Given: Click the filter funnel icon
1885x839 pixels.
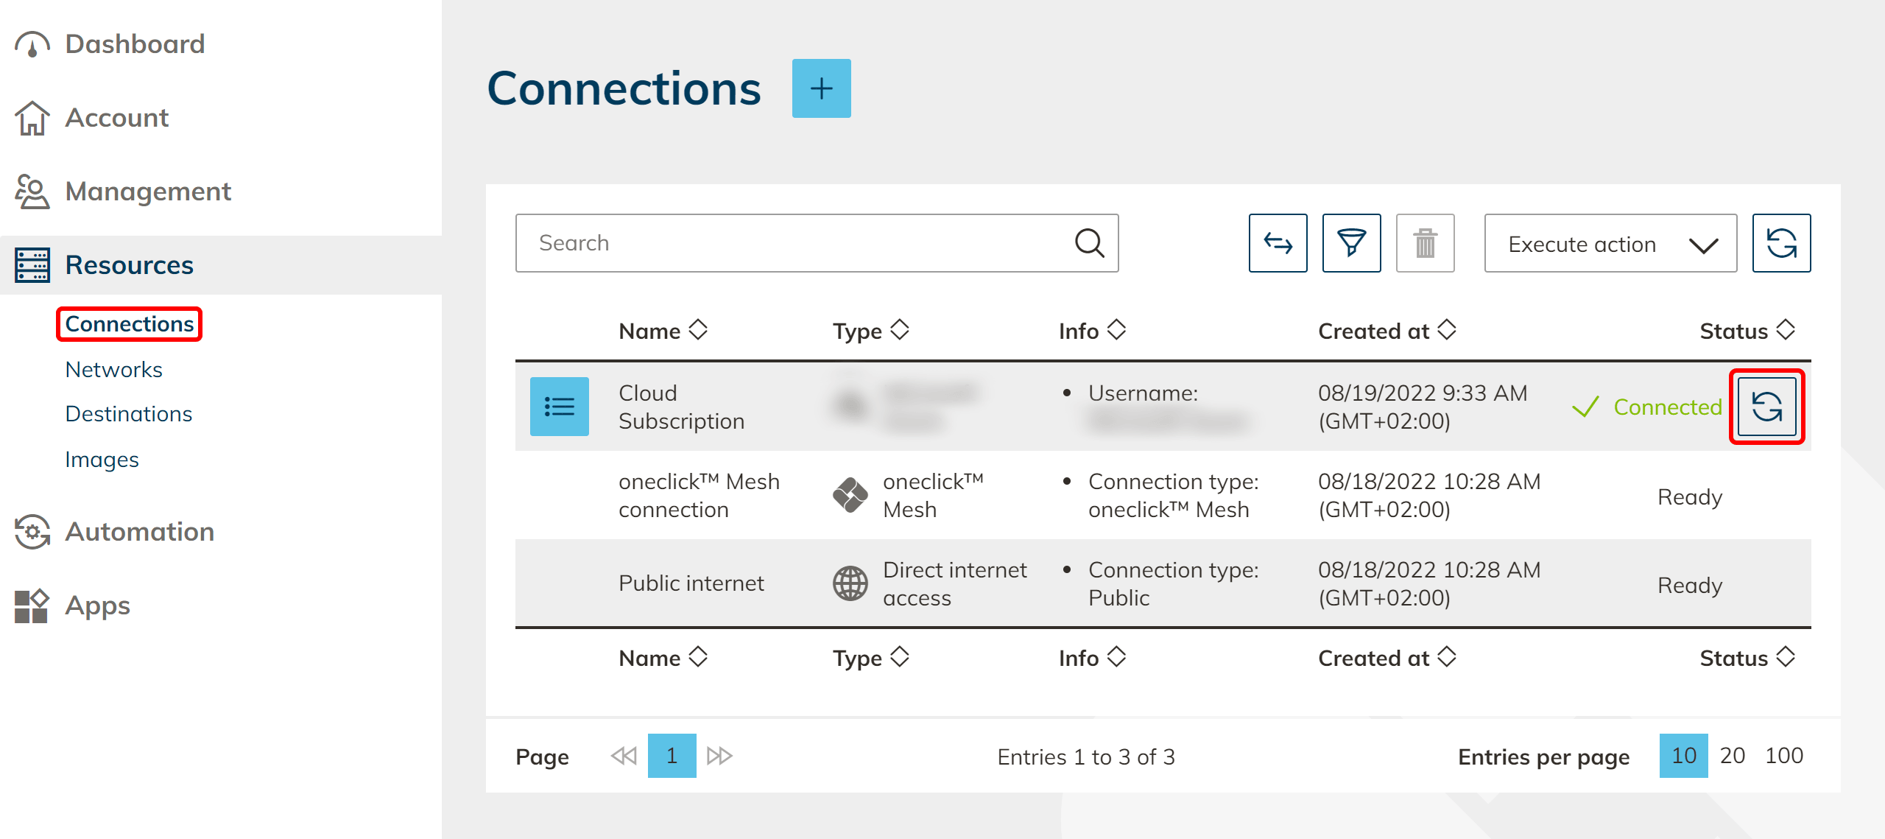Looking at the screenshot, I should click(1351, 243).
